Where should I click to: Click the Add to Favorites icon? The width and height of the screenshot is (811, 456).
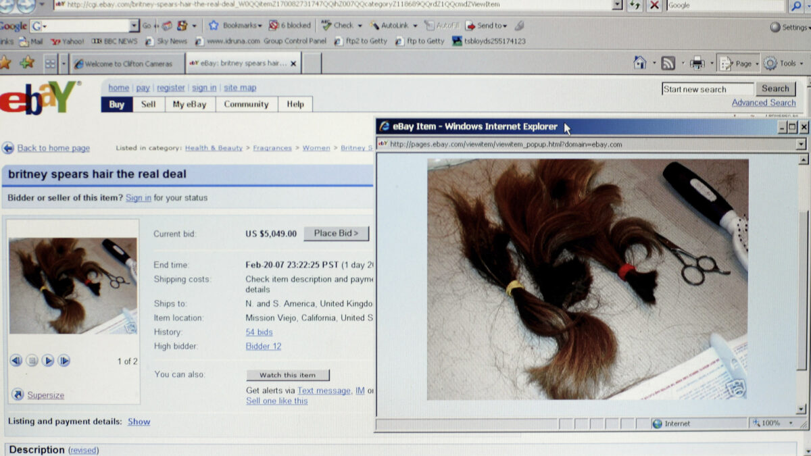(26, 63)
